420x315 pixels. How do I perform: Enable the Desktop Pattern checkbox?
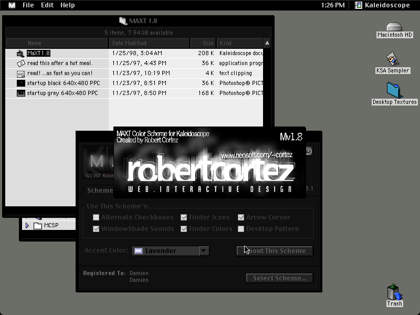click(241, 229)
